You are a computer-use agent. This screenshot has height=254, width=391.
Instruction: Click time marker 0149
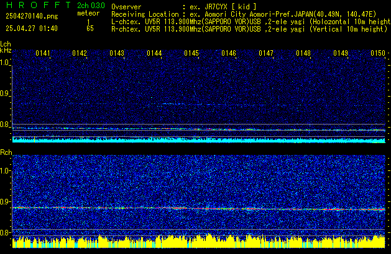tap(341, 53)
